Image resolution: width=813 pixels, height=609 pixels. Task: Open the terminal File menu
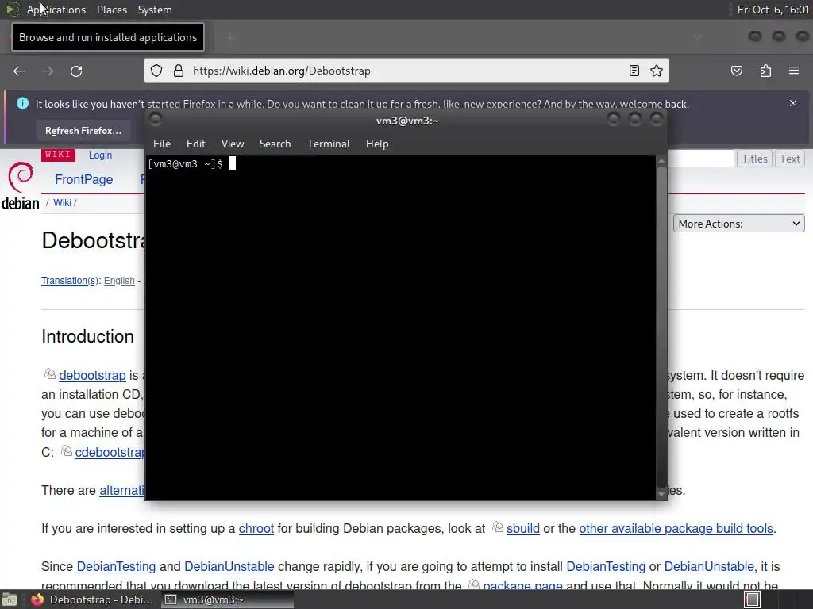(x=162, y=144)
